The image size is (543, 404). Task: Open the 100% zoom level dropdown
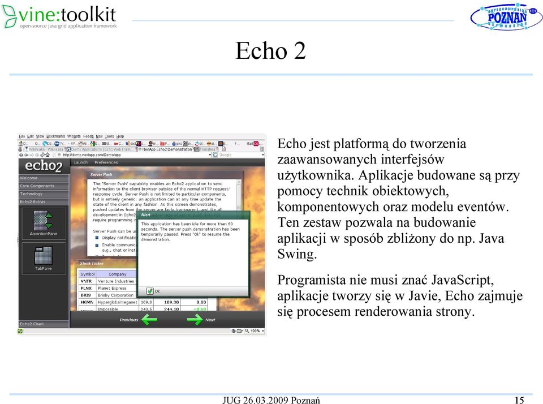263,331
